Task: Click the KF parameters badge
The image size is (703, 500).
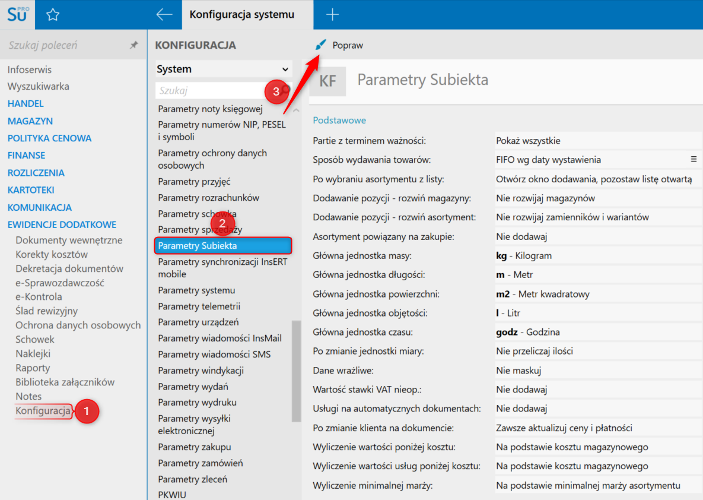Action: (x=327, y=81)
